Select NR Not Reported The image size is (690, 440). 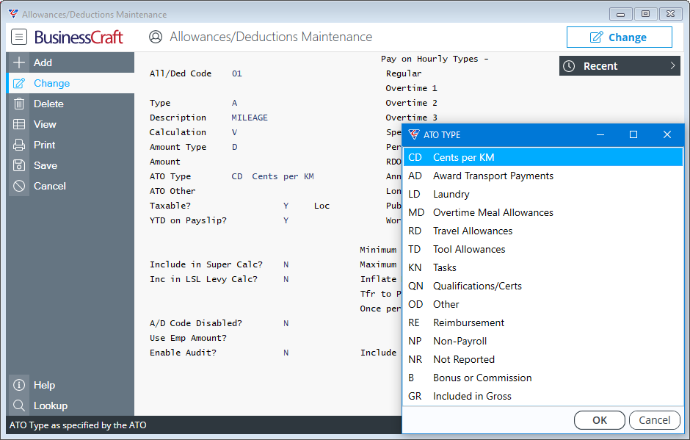pyautogui.click(x=543, y=359)
